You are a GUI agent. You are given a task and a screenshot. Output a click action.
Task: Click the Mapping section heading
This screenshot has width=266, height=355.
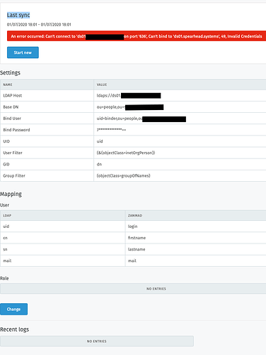pyautogui.click(x=11, y=194)
